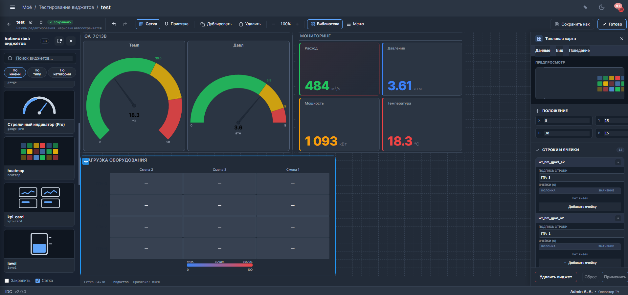
Task: Enable the Закрепить checkbox
Action: coord(7,281)
